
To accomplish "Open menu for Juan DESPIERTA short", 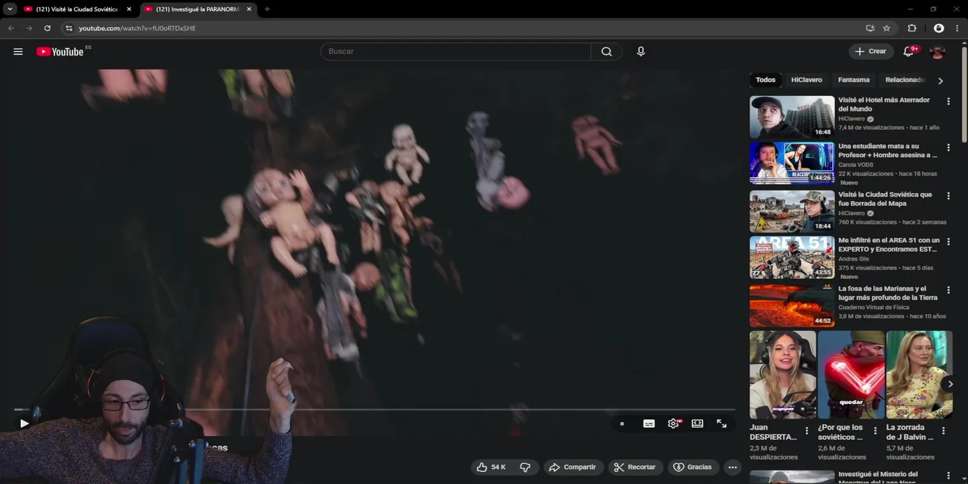I will coord(807,431).
